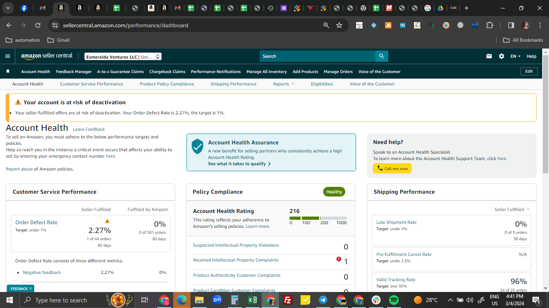Open the Gmail bookmarks folder
The image size is (549, 308).
(58, 40)
